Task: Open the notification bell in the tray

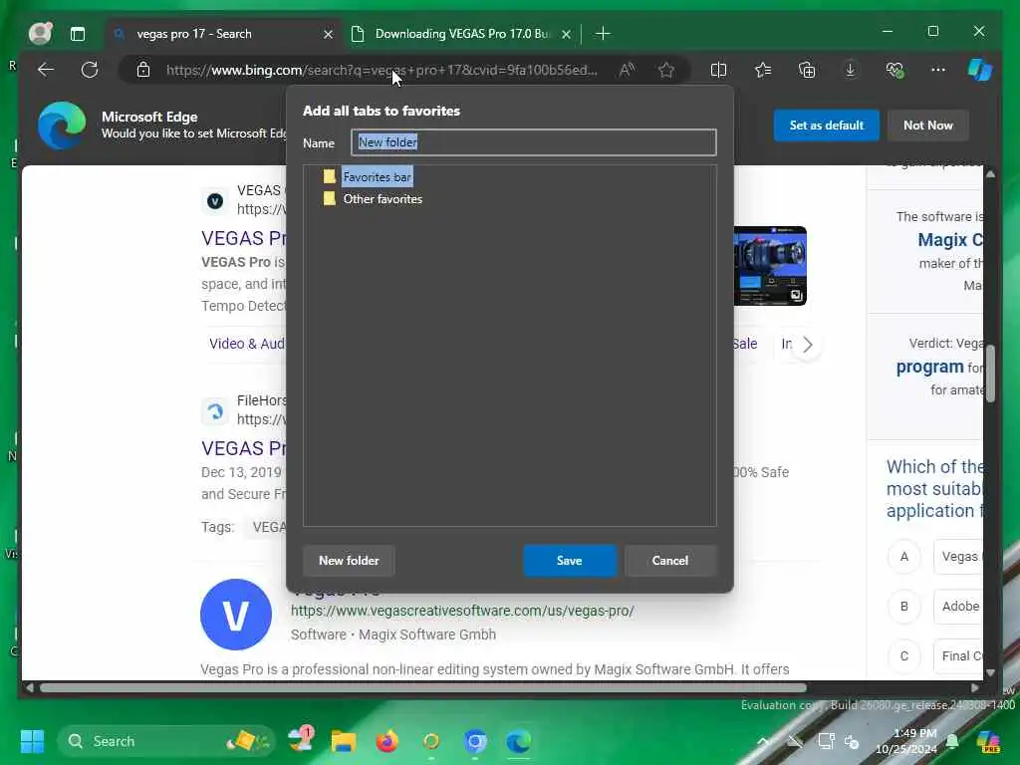Action: (x=952, y=741)
